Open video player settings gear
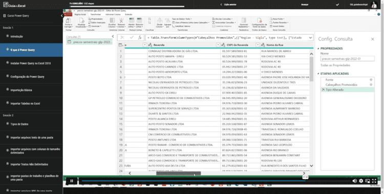 click(361, 181)
